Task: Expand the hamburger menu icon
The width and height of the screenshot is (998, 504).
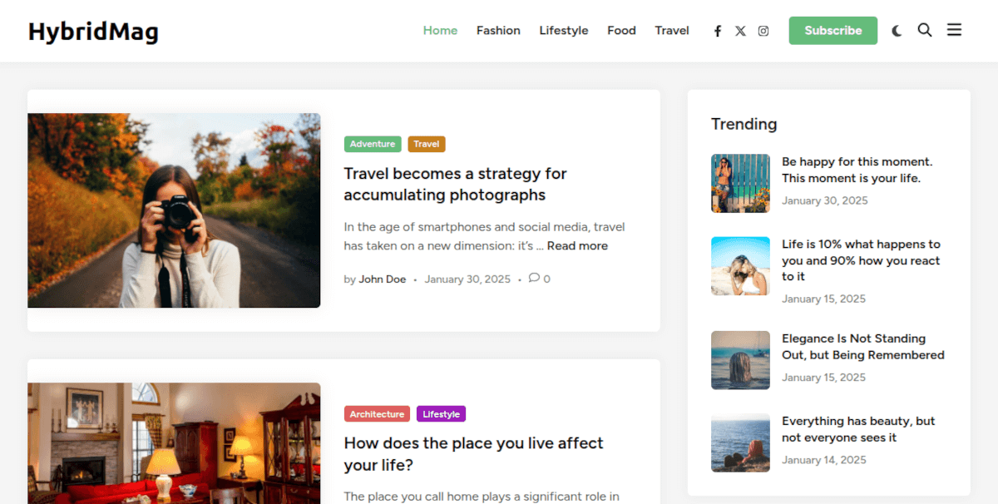Action: click(x=954, y=30)
